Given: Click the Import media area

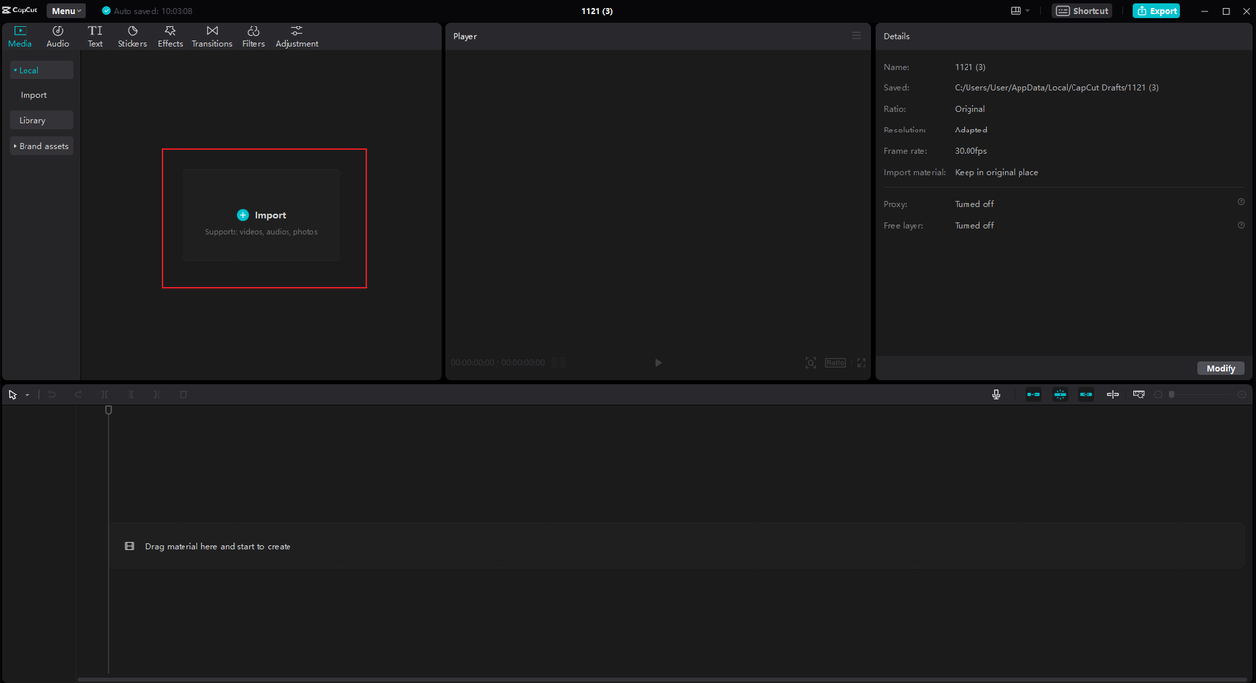Looking at the screenshot, I should 261,215.
